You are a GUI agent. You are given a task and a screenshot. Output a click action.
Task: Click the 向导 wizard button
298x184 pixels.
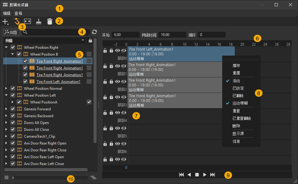12,32
